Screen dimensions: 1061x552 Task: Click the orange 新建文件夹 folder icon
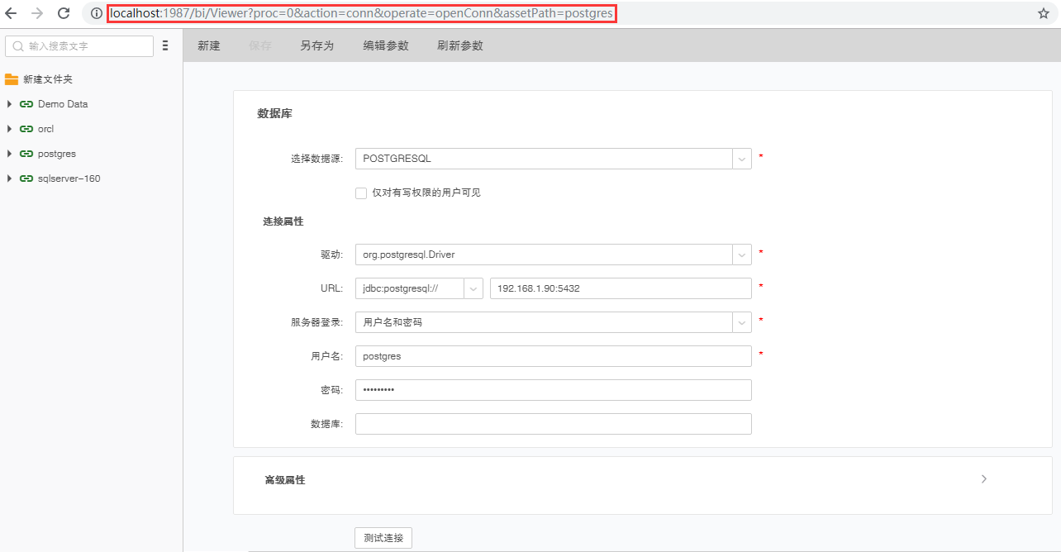click(12, 79)
